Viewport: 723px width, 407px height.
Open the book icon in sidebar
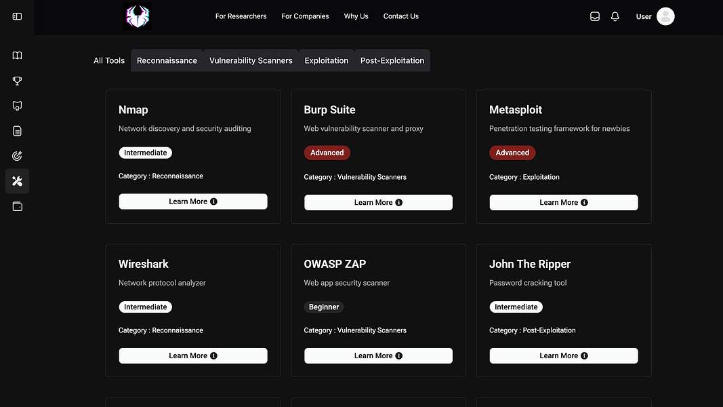17,56
